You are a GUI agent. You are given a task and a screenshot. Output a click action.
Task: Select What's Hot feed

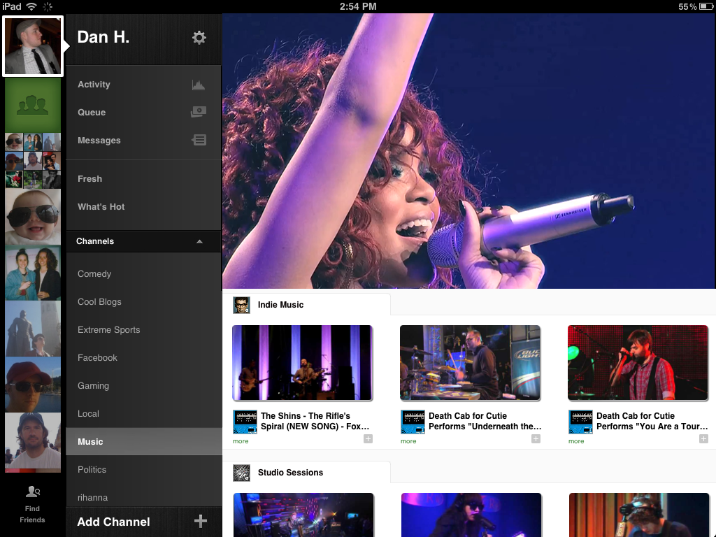[x=144, y=207]
